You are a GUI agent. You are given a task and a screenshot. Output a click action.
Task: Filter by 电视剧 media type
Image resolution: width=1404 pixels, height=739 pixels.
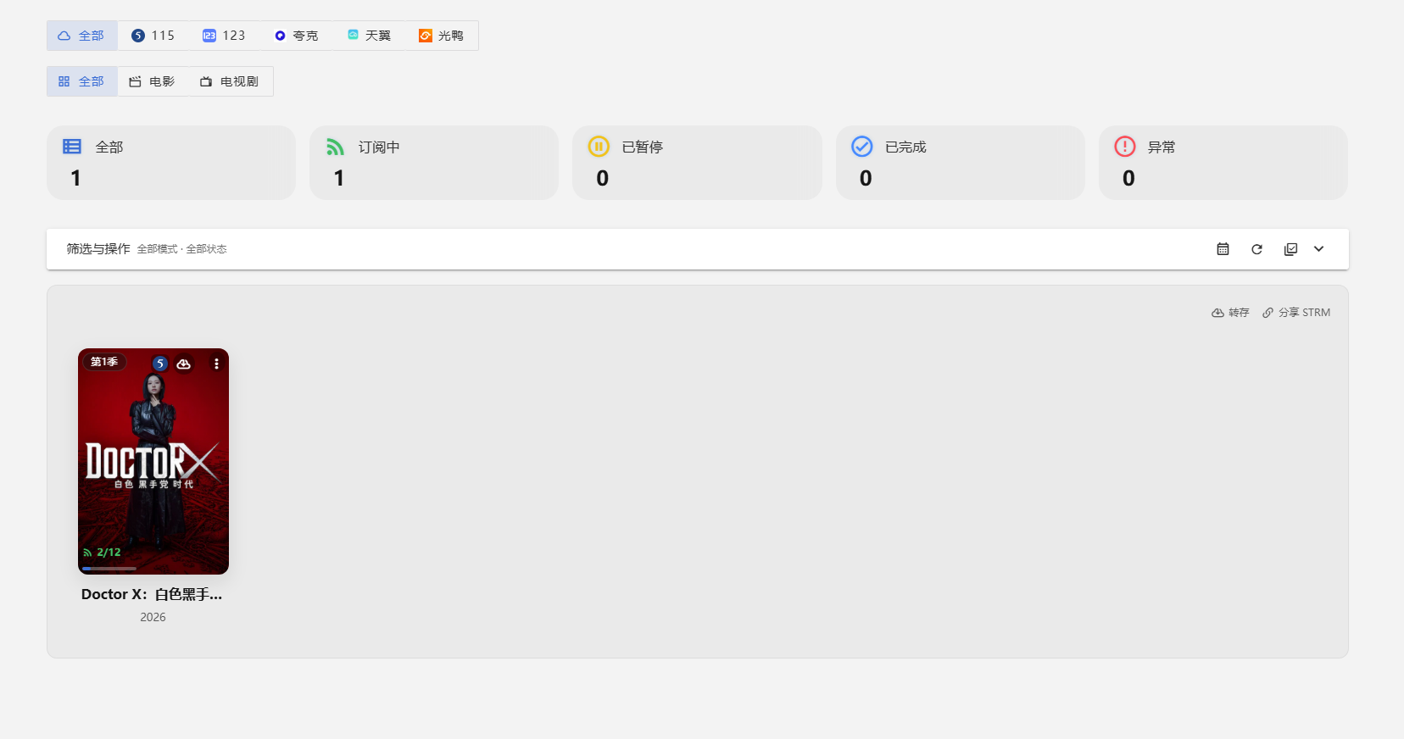point(230,81)
